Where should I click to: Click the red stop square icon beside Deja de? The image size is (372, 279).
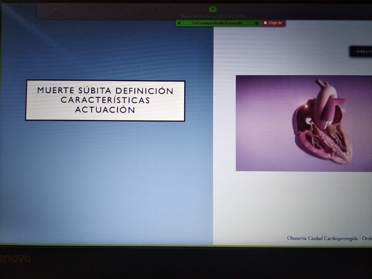click(x=265, y=23)
